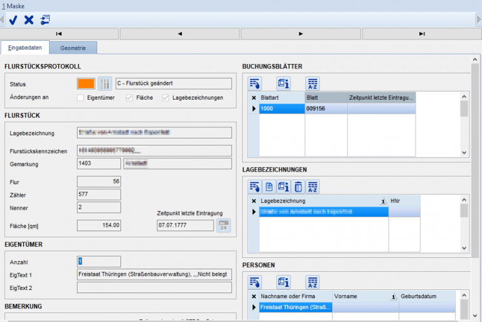The width and height of the screenshot is (482, 322).
Task: Select the highlighted Lagebezeichnung row
Action: pos(324,212)
